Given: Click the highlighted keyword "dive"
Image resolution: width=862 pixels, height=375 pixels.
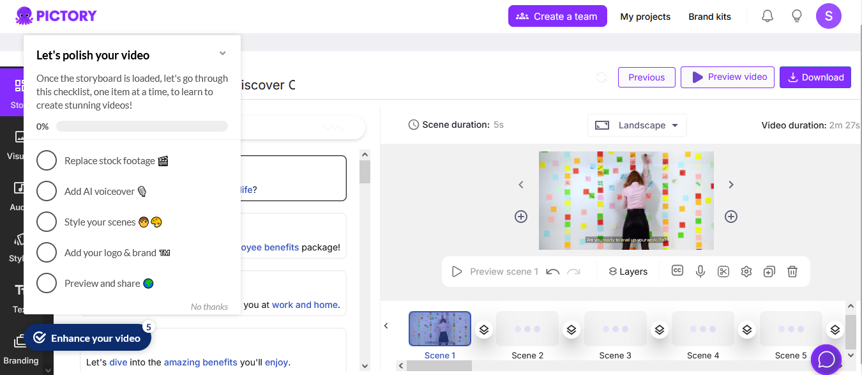Looking at the screenshot, I should point(118,362).
